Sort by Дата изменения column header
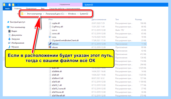This screenshot has width=171, height=99. pos(99,19)
